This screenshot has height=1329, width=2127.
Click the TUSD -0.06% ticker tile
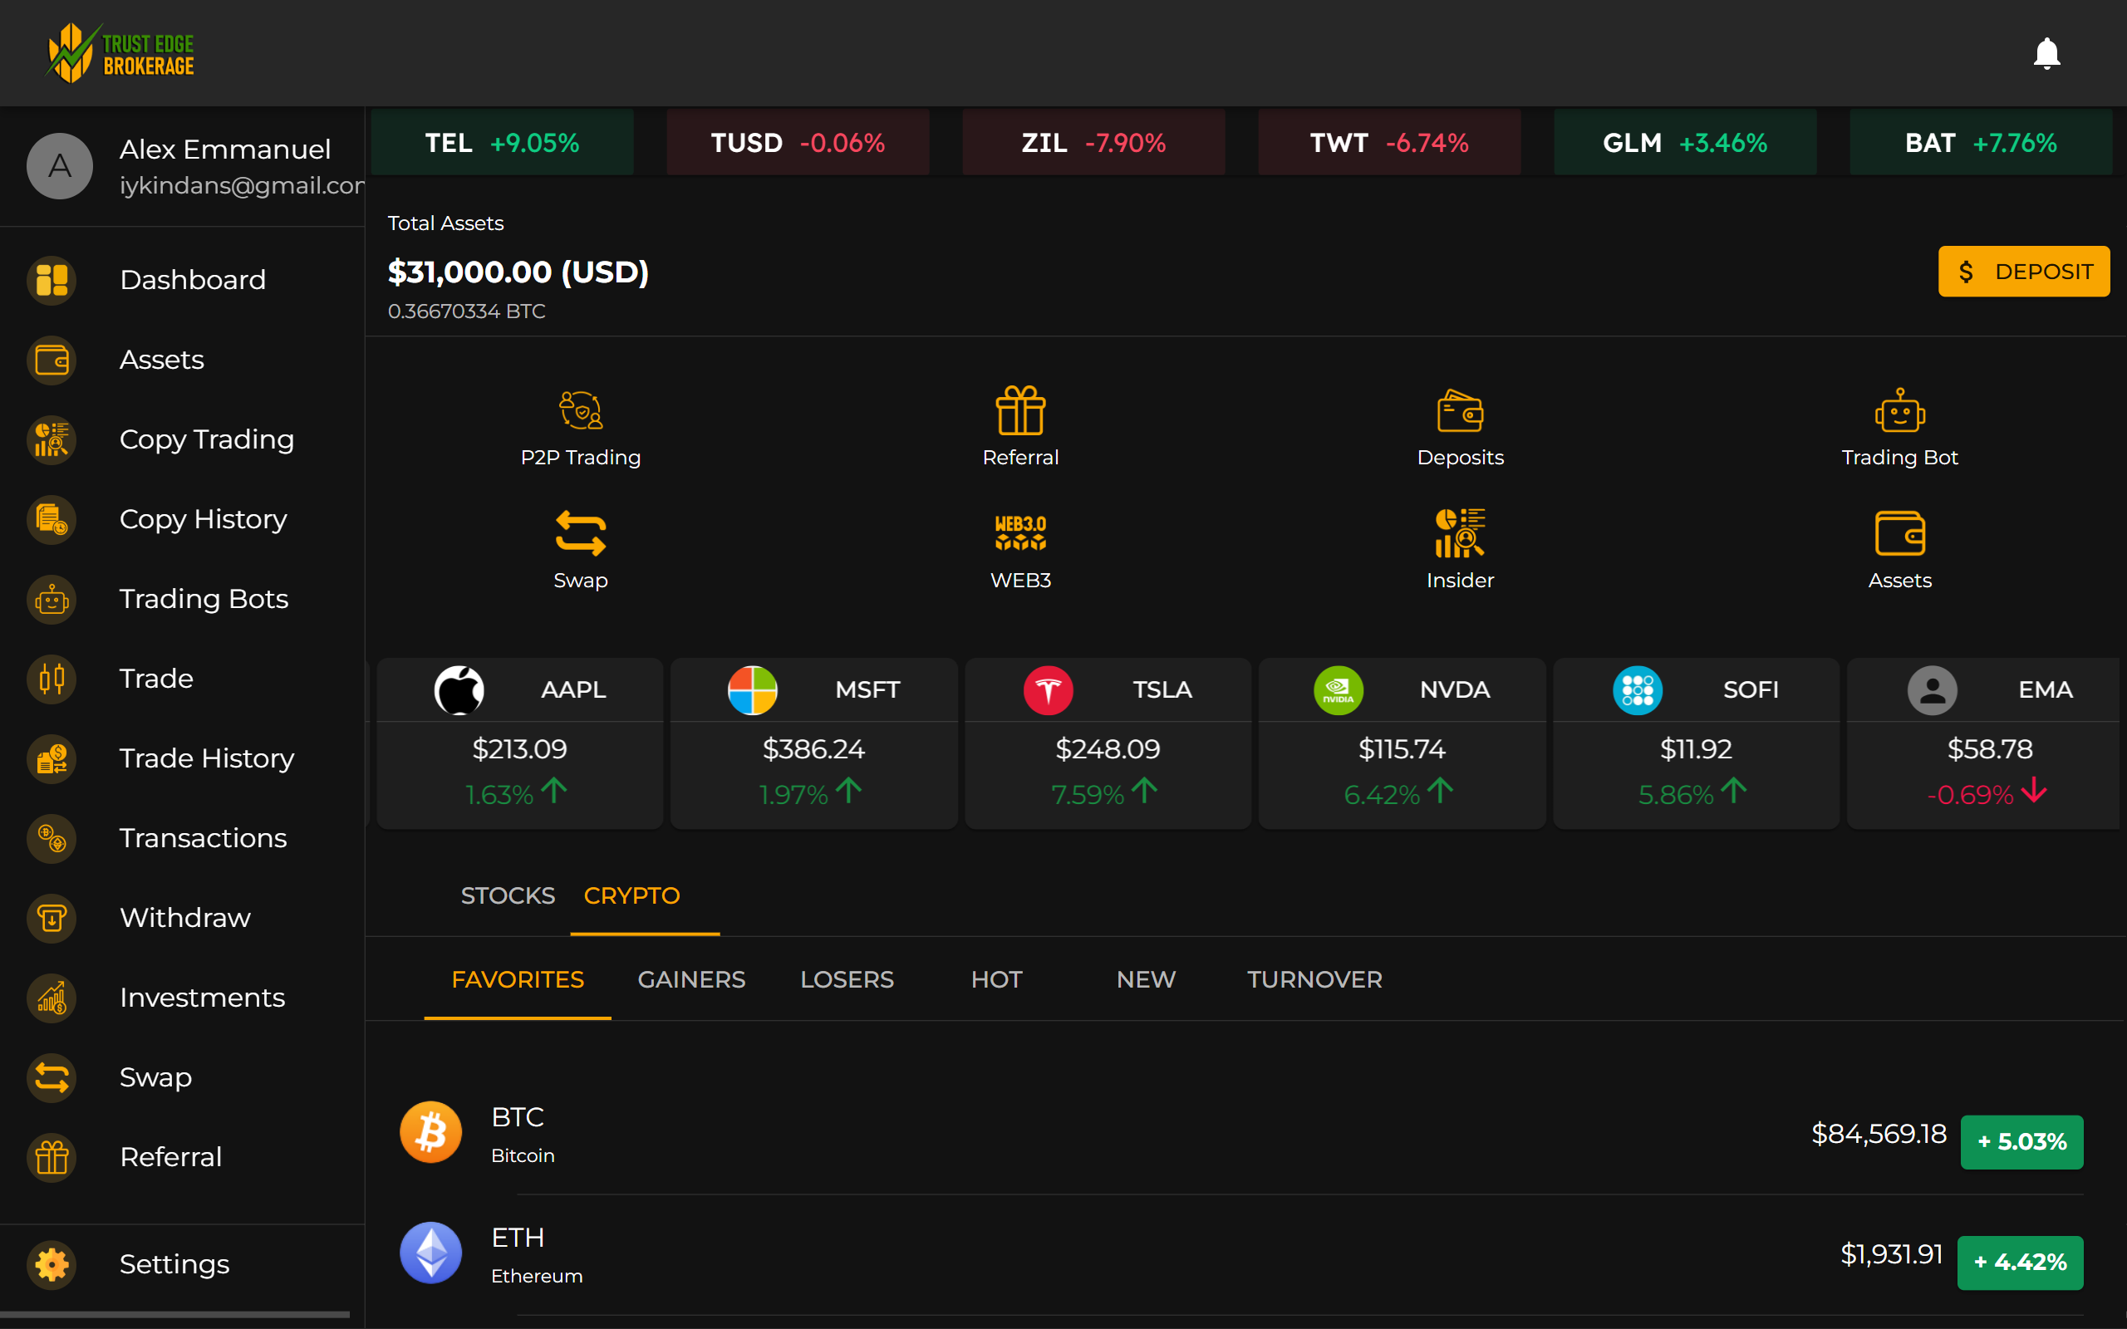coord(798,142)
